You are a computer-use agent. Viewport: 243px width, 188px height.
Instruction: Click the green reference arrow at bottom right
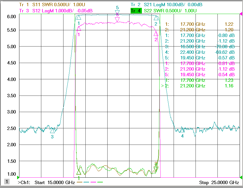click(241, 177)
